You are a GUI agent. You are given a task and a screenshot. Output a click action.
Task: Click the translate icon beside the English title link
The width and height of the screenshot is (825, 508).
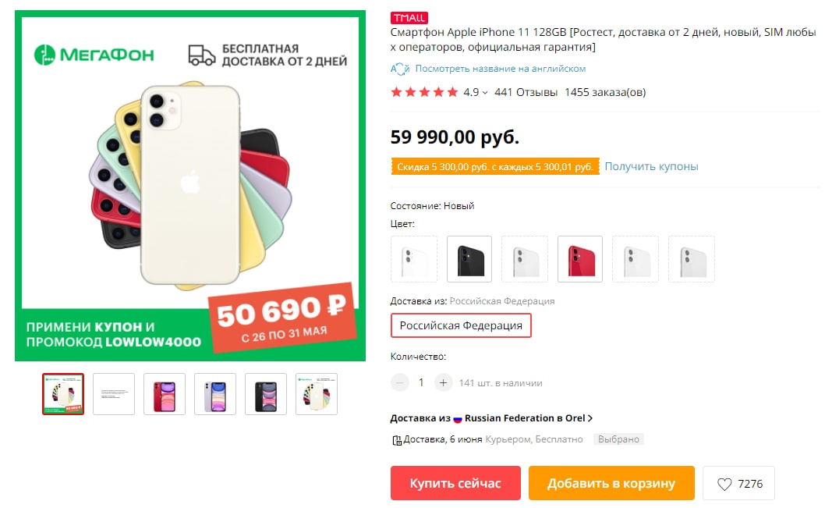[400, 69]
